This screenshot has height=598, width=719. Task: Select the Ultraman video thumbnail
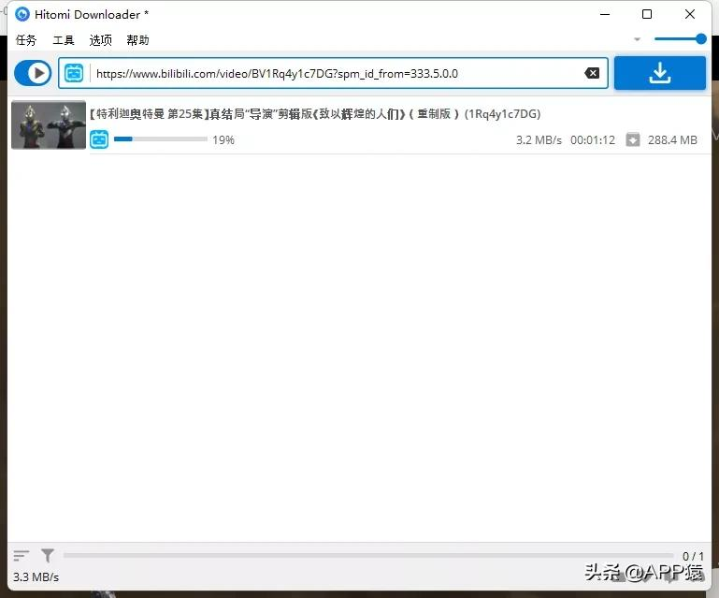49,124
